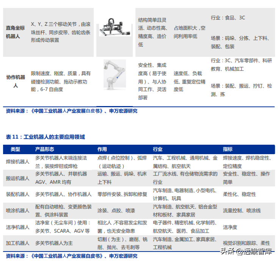Click the 视觉识别和跟踪、柔性 indicator cell
This screenshot has height=261, width=278.
(x=247, y=243)
